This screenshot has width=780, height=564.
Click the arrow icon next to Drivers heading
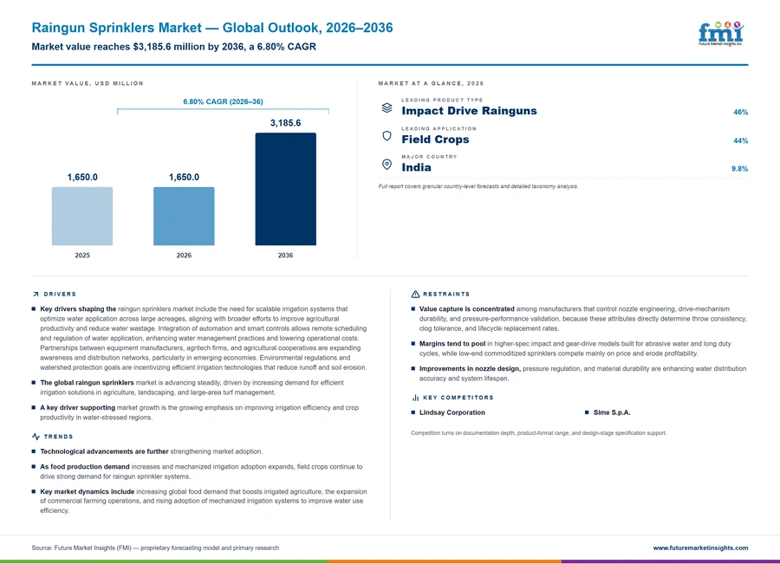coord(36,295)
